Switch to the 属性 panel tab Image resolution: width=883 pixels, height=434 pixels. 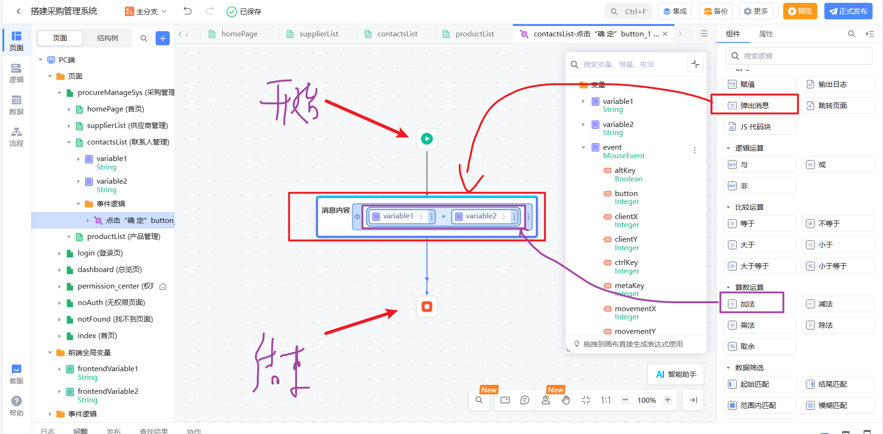coord(766,34)
